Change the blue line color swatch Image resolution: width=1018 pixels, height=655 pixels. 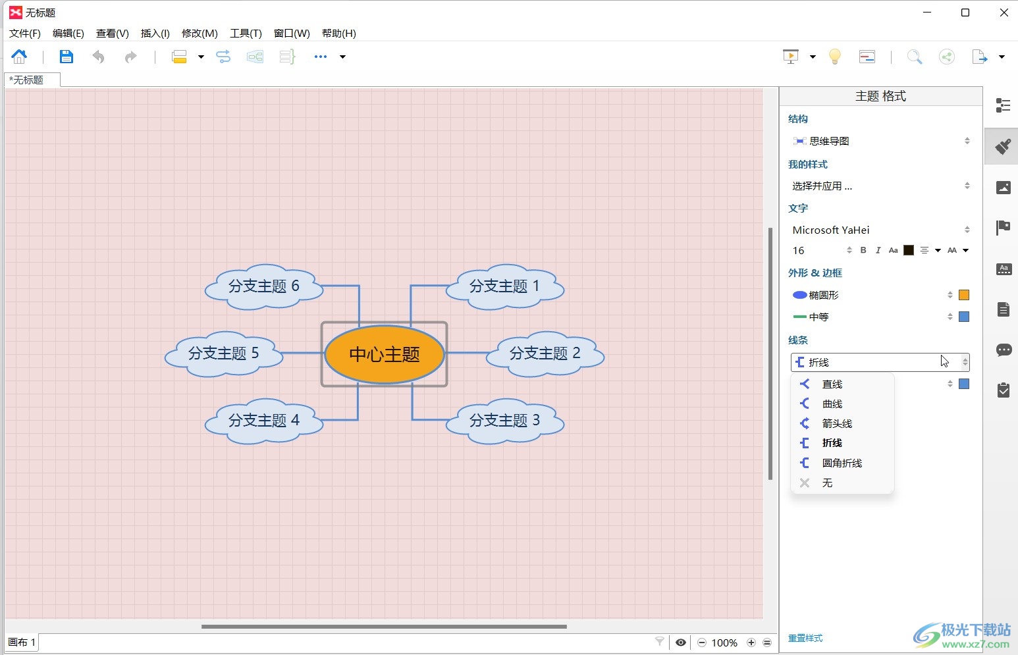click(964, 384)
